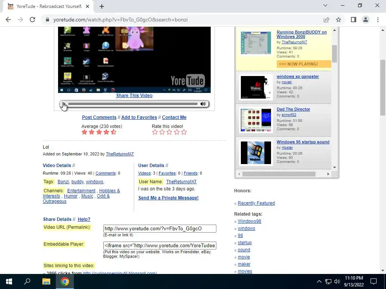This screenshot has height=289, width=386.
Task: Open the tab search chevron
Action: (x=325, y=5)
